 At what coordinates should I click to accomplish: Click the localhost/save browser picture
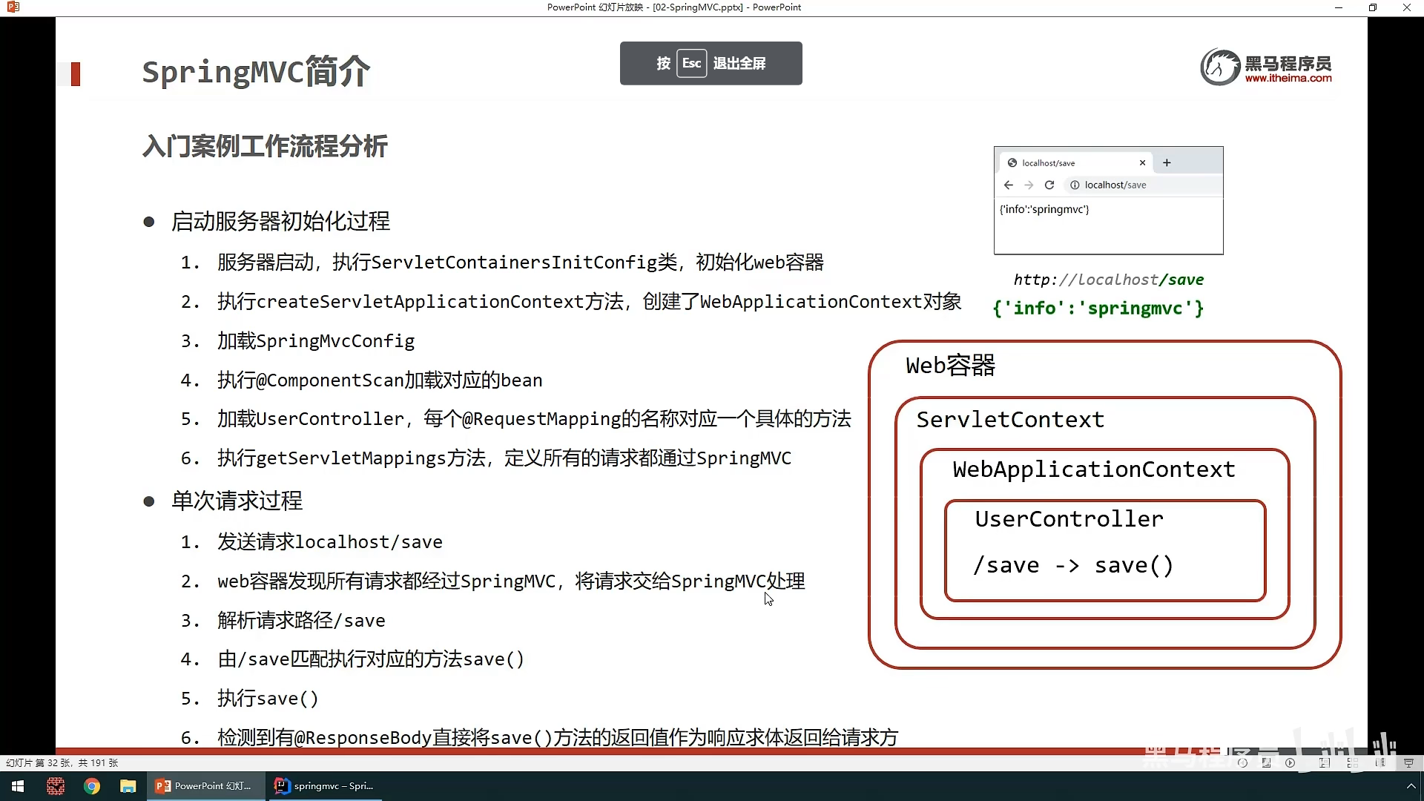(1108, 200)
